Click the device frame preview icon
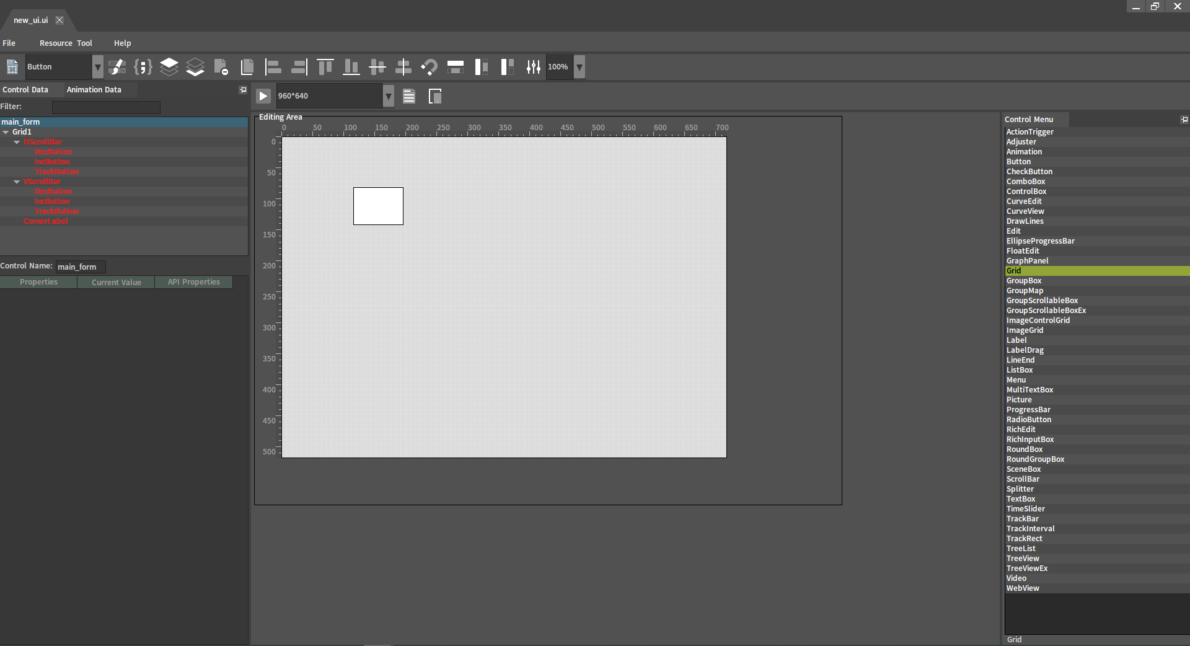1190x646 pixels. (x=435, y=96)
